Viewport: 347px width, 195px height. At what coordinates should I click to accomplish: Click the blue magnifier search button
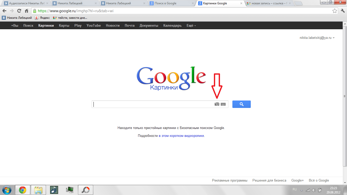tap(242, 104)
